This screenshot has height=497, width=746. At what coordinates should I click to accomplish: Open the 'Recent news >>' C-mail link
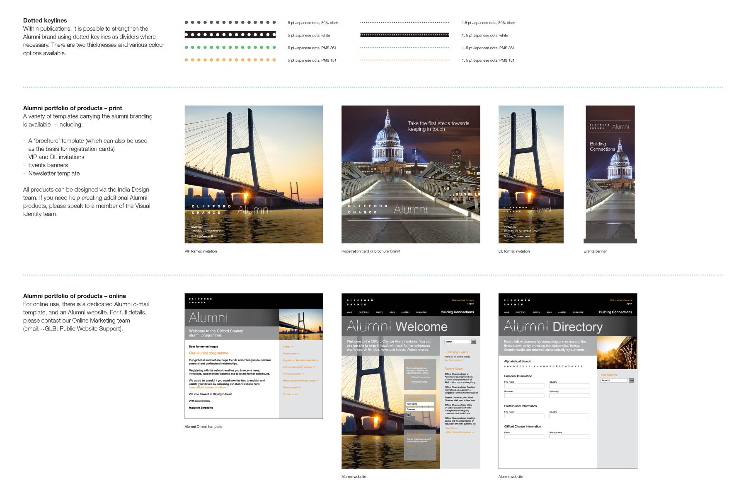(x=291, y=353)
